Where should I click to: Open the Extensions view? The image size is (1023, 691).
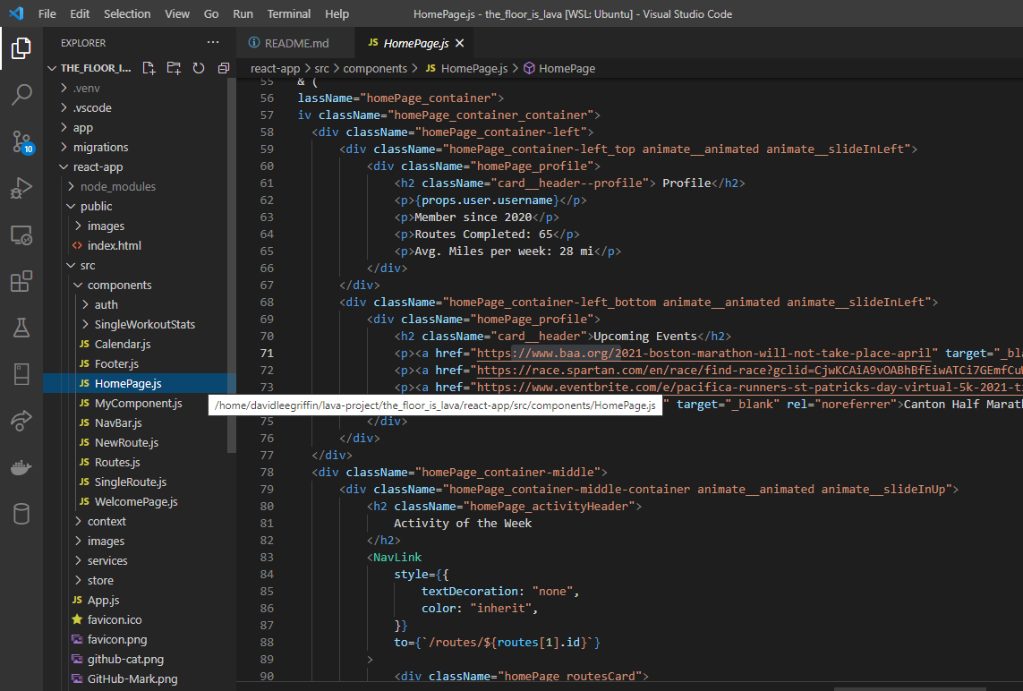point(21,282)
